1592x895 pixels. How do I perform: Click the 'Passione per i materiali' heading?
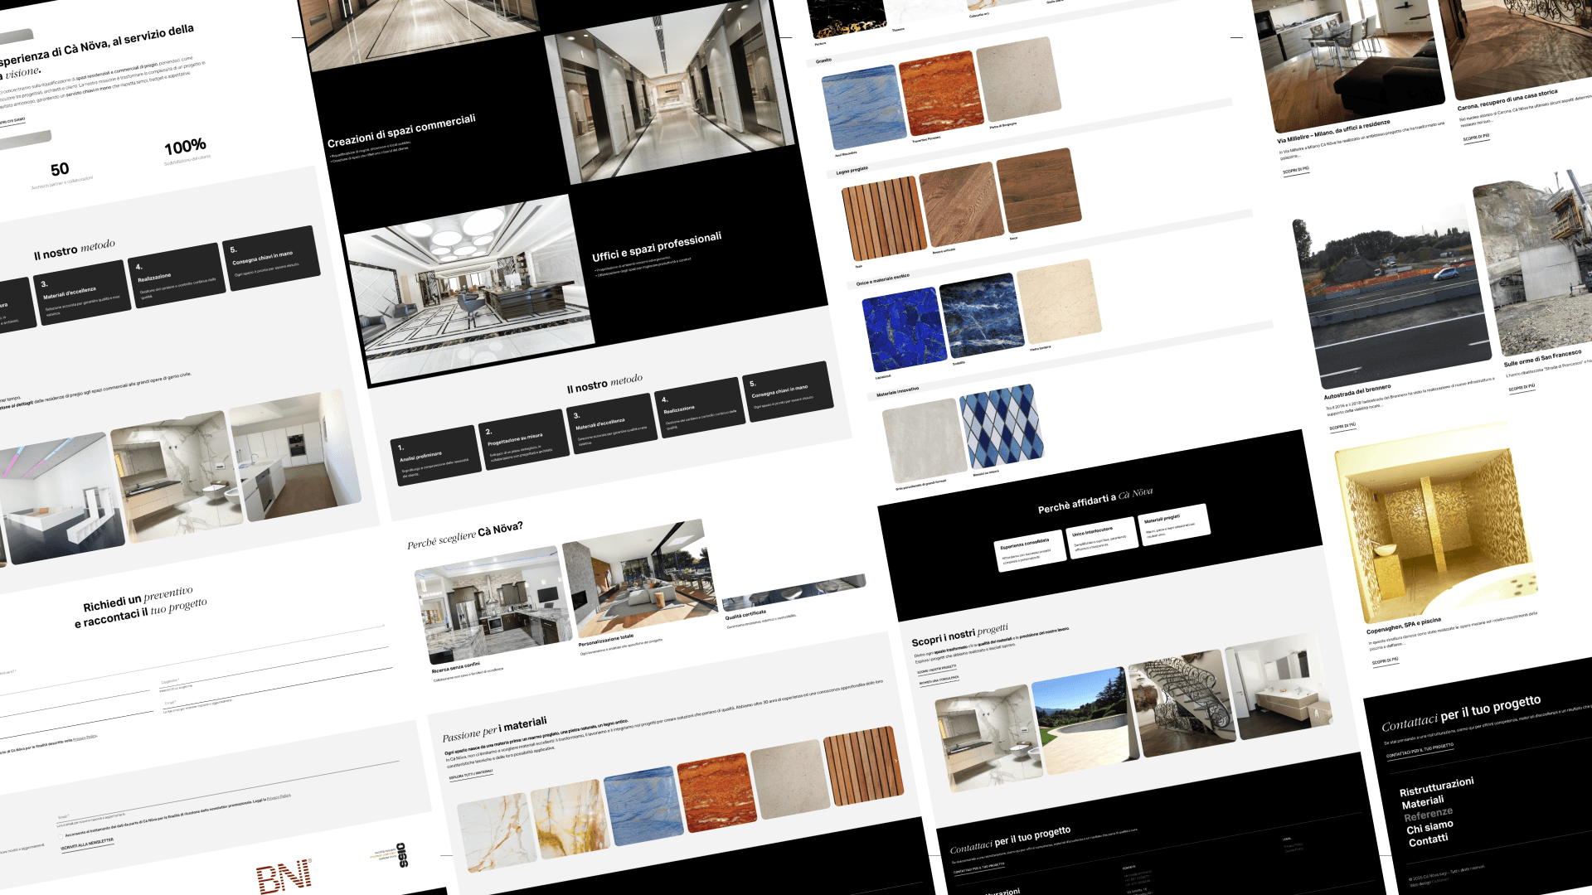coord(494,728)
